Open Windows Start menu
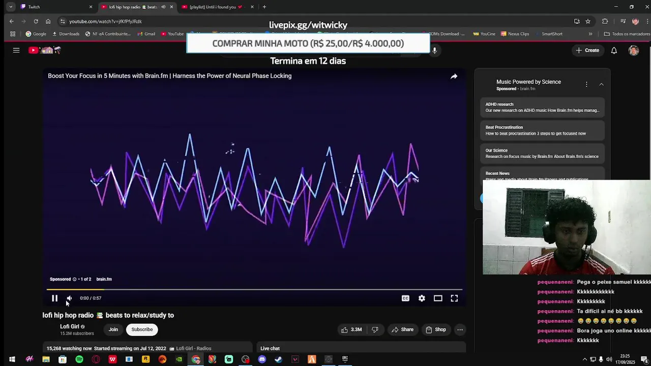The image size is (651, 366). (x=12, y=359)
